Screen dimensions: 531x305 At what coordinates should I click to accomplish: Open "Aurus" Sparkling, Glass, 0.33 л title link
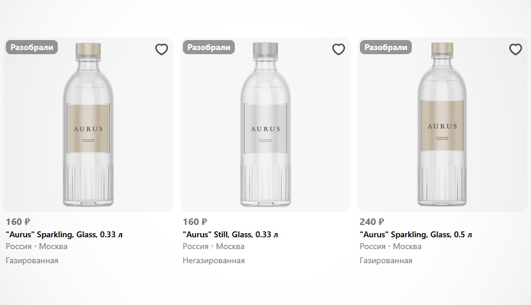tap(64, 234)
